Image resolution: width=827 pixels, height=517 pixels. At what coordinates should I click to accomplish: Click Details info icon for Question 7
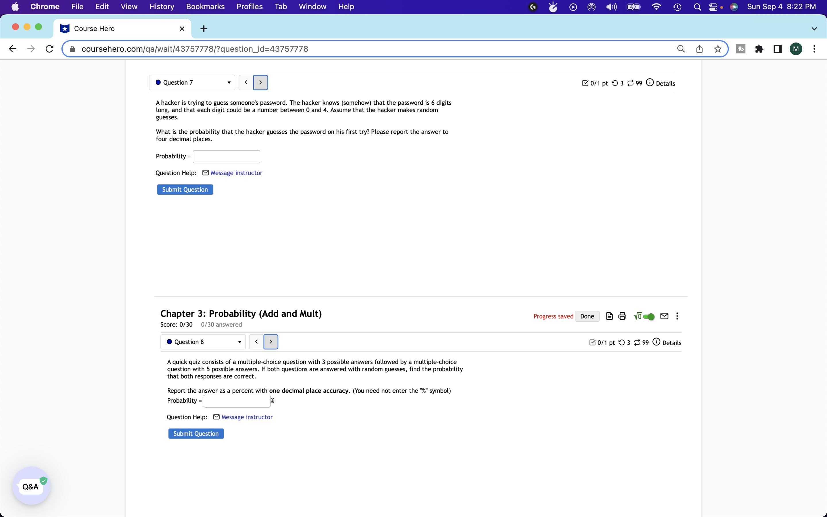point(650,83)
